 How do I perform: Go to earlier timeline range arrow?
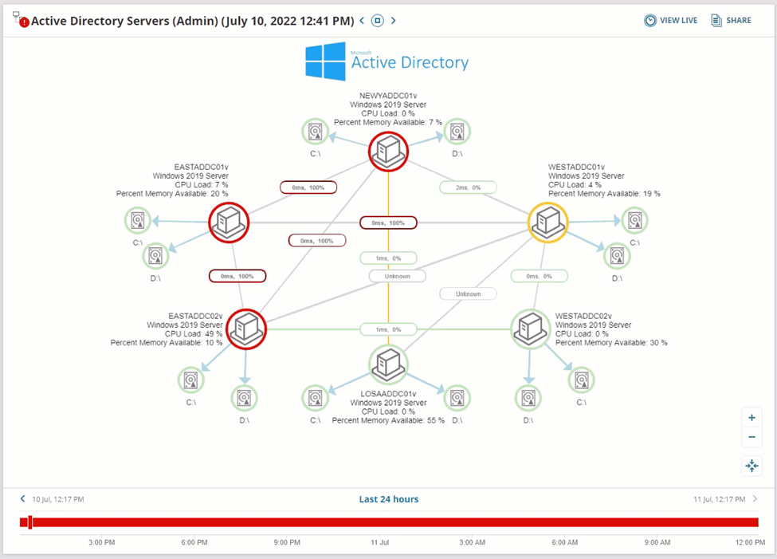23,498
